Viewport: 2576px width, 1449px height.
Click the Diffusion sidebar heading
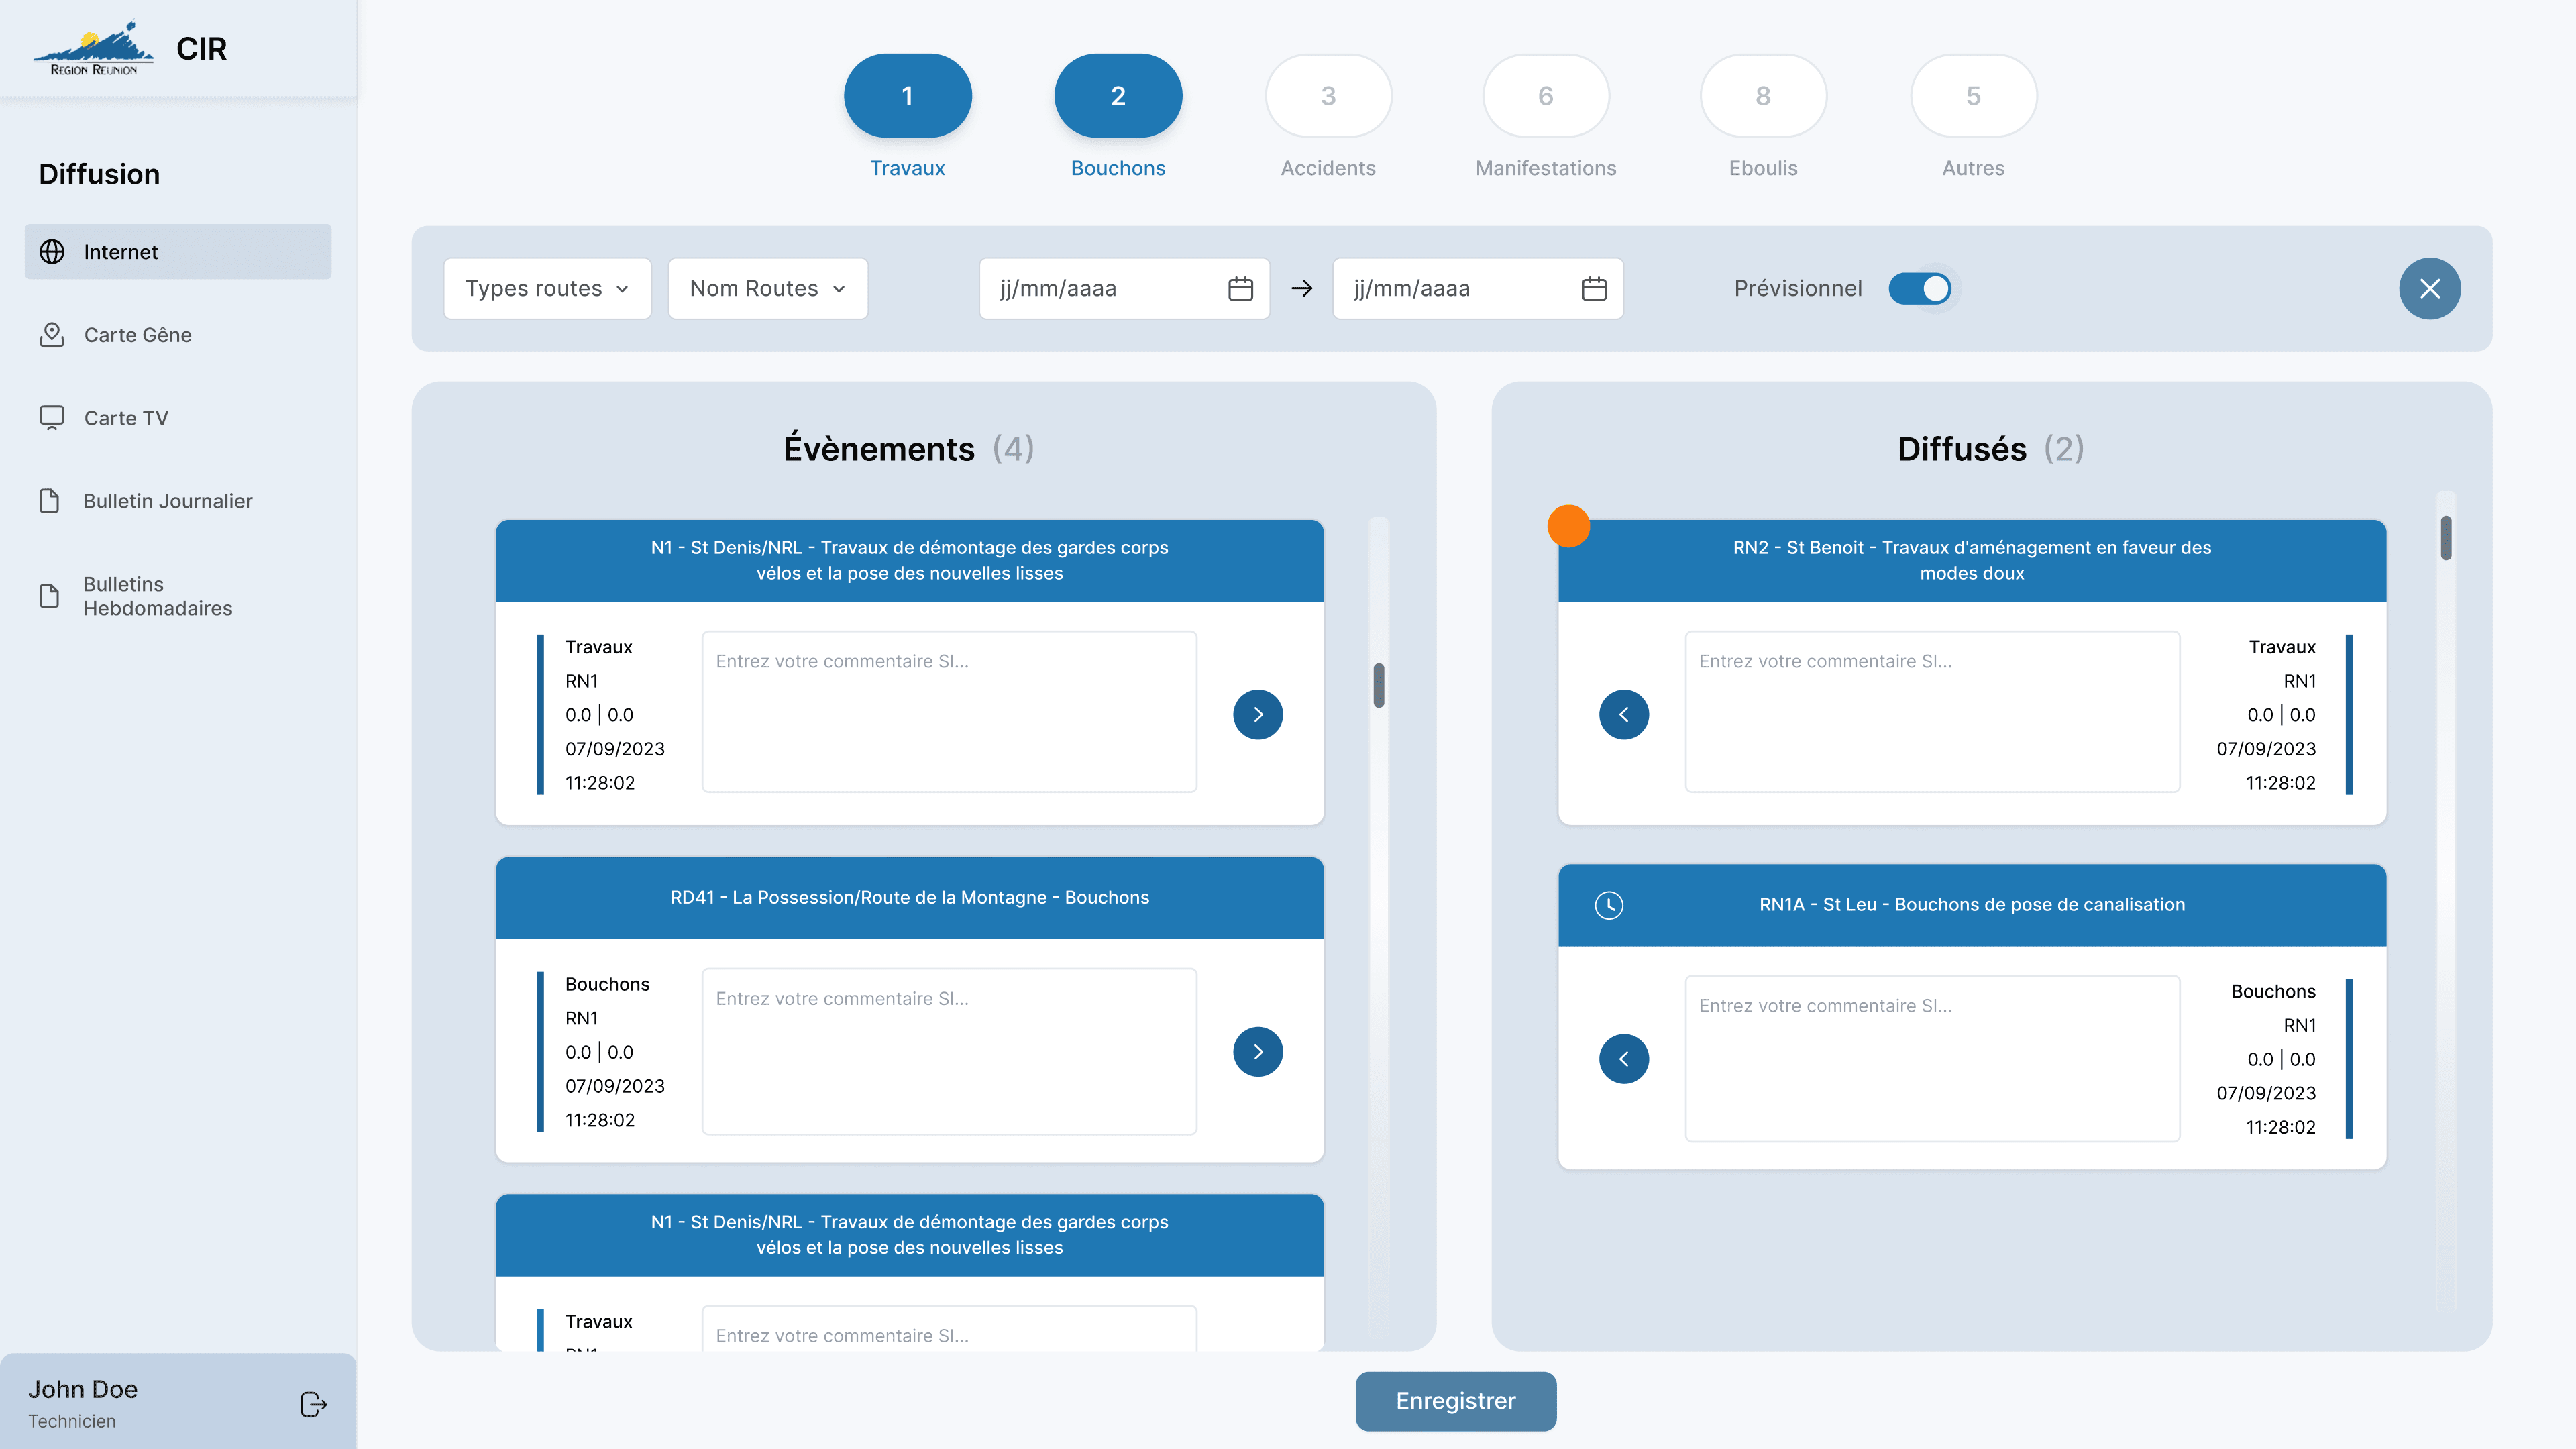click(99, 175)
